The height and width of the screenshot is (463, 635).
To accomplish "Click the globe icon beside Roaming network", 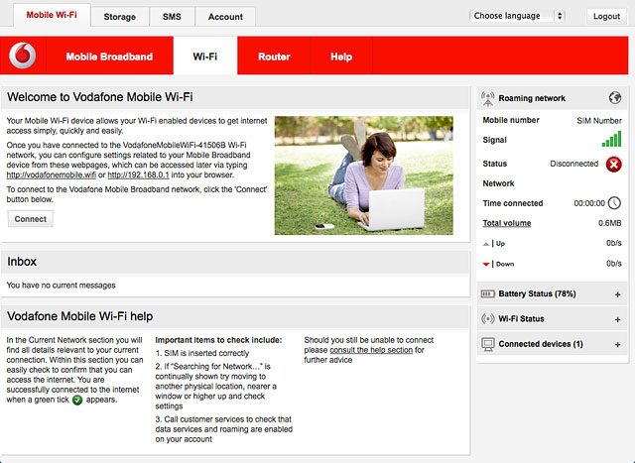I will coord(615,97).
